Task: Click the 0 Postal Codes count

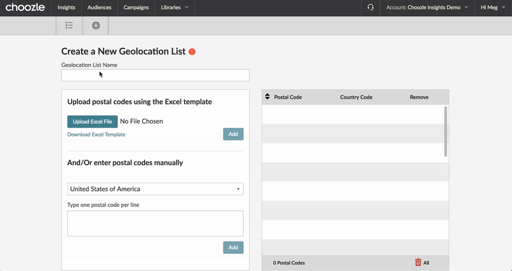Action: click(289, 263)
